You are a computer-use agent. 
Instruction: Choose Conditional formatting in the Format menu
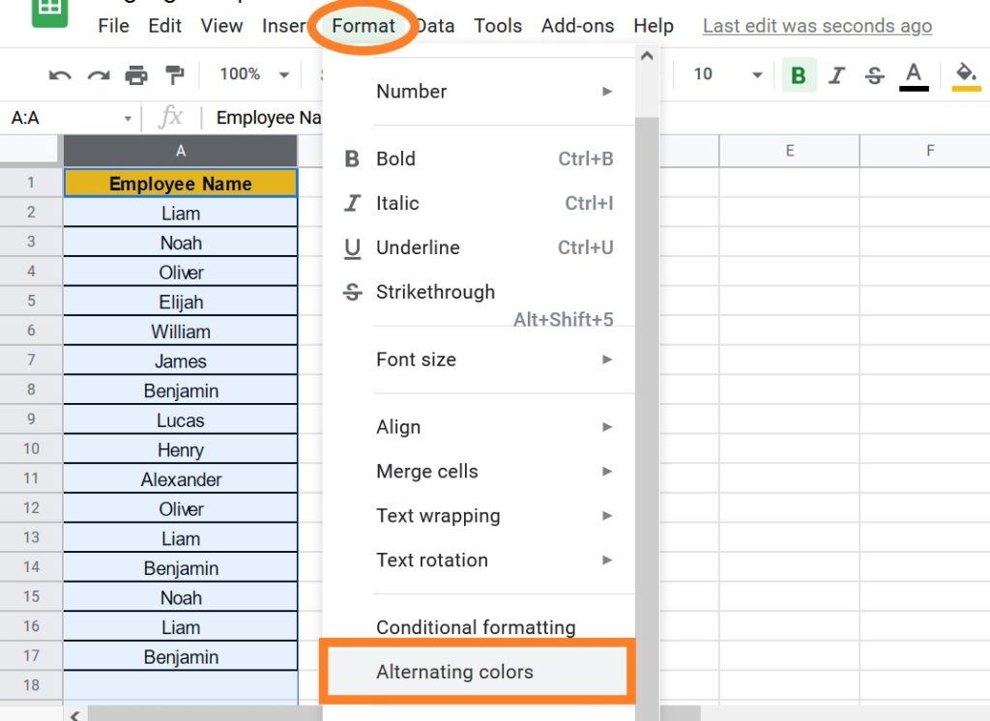476,627
